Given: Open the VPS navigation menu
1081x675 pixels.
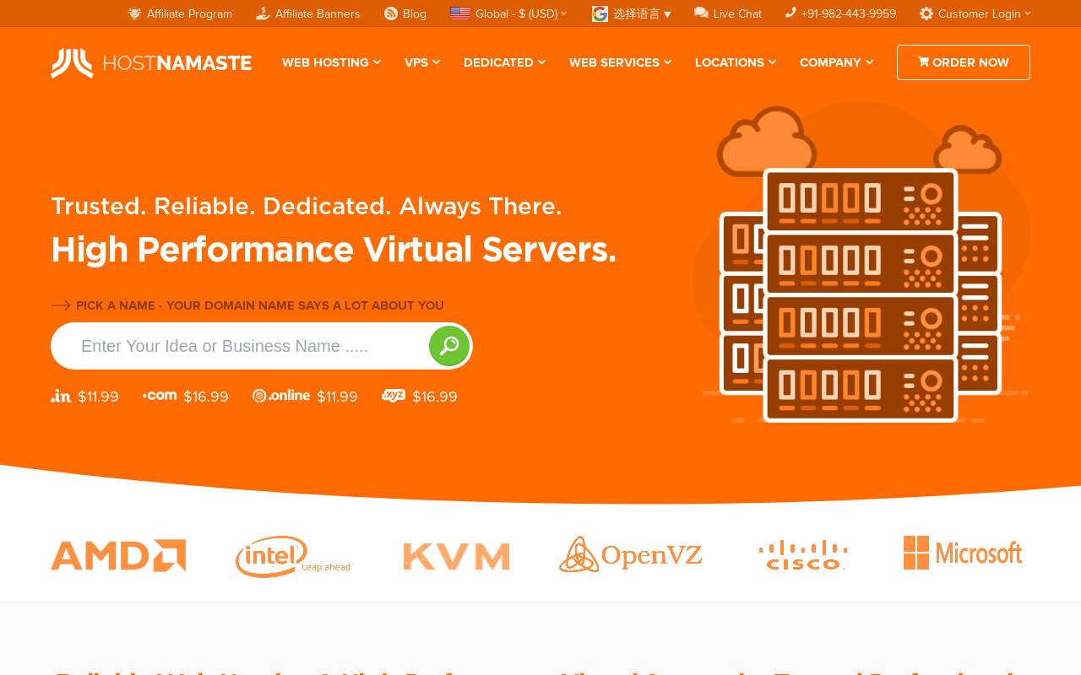Looking at the screenshot, I should coord(422,62).
